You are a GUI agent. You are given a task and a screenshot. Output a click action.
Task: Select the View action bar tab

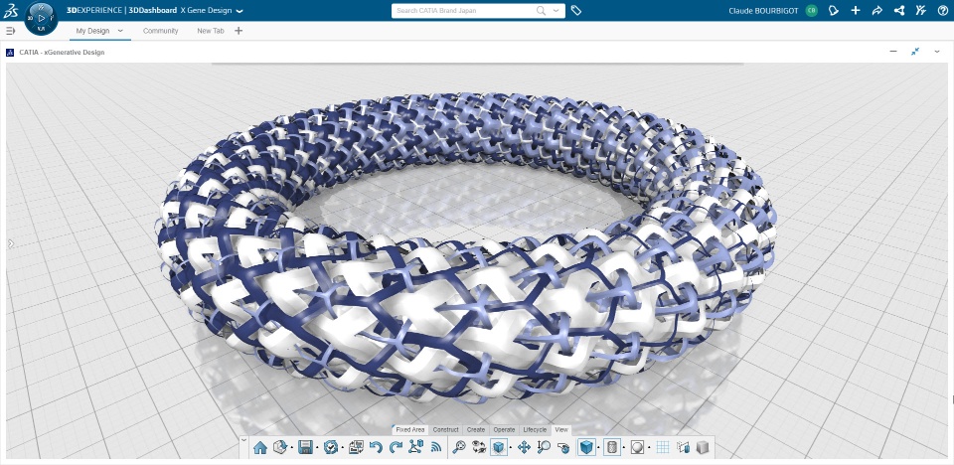pos(561,429)
